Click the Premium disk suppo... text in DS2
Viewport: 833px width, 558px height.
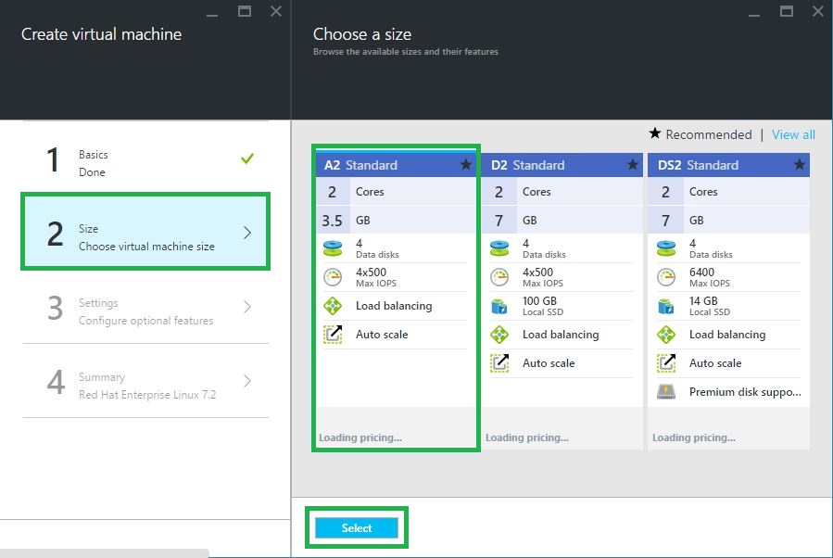(x=745, y=392)
